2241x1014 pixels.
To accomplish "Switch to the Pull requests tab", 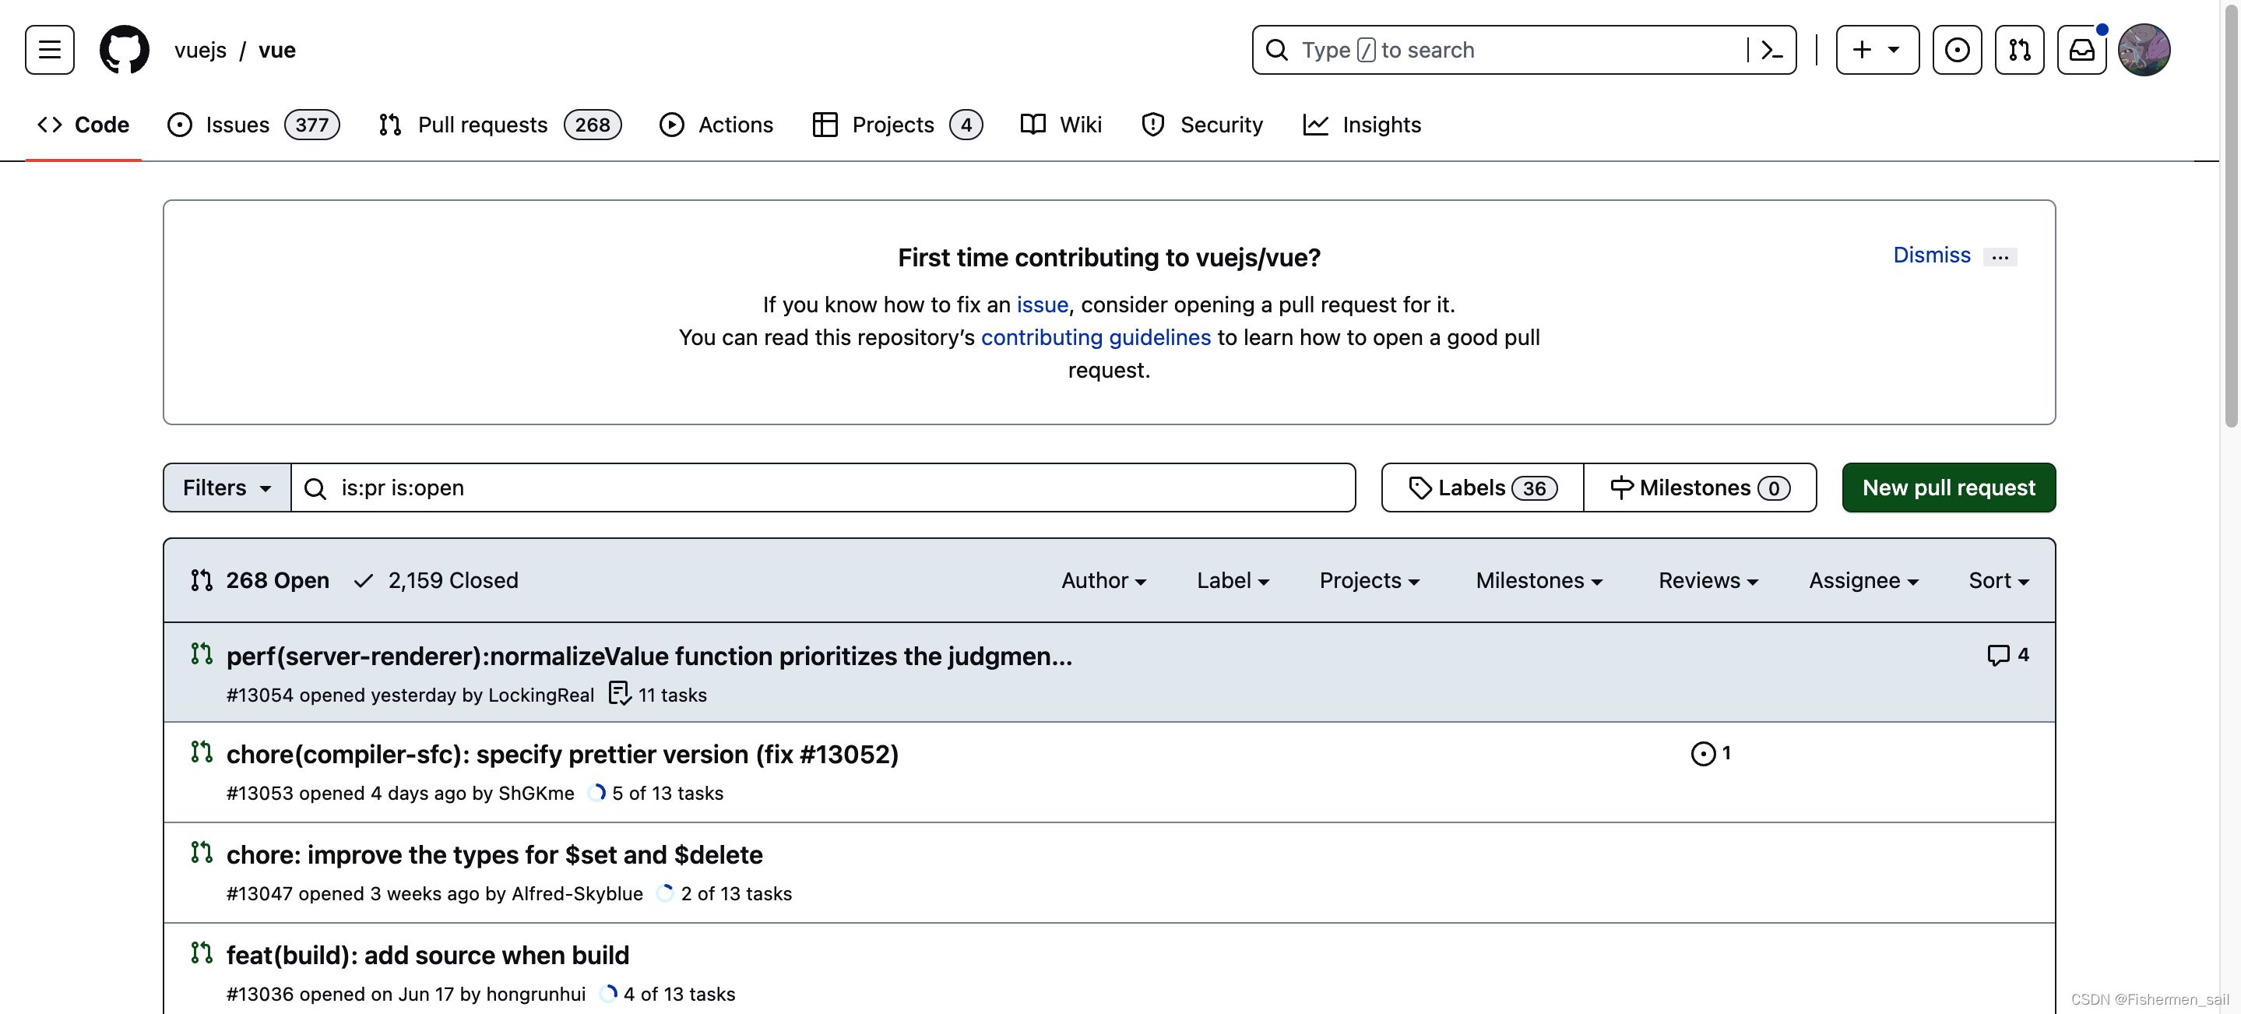I will click(x=500, y=125).
